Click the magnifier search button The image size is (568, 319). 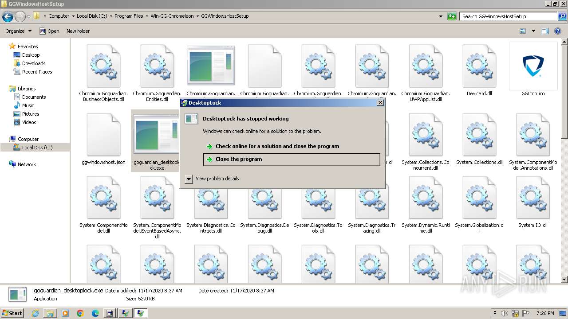[562, 16]
